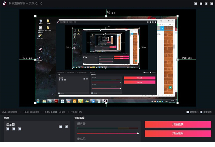Click the top-left resize handle of the capture frame
Viewport: 215px width, 147px height.
tap(35, 16)
